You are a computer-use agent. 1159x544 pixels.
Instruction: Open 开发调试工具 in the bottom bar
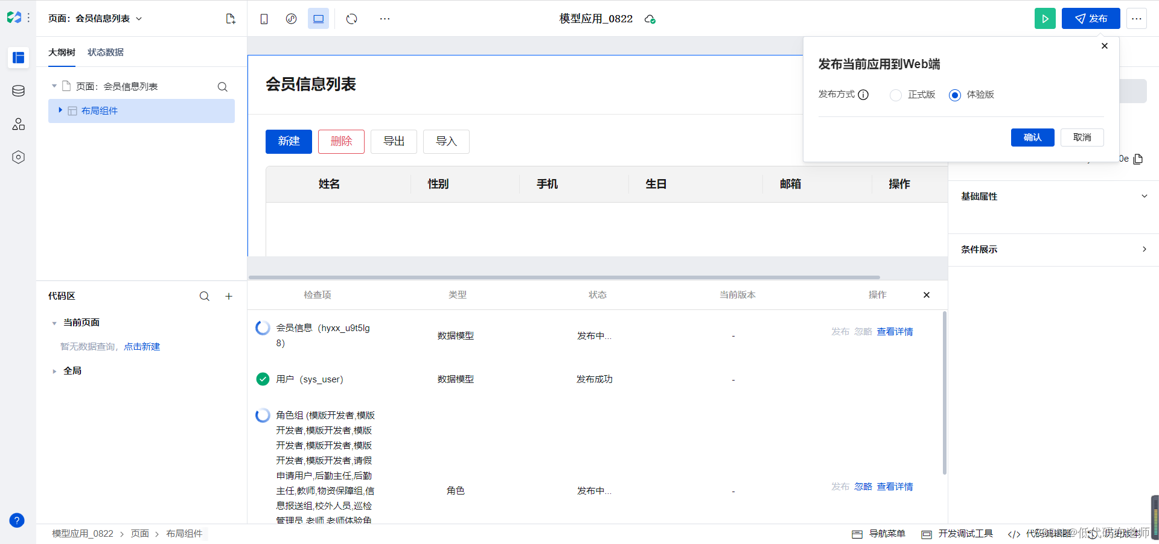(957, 534)
